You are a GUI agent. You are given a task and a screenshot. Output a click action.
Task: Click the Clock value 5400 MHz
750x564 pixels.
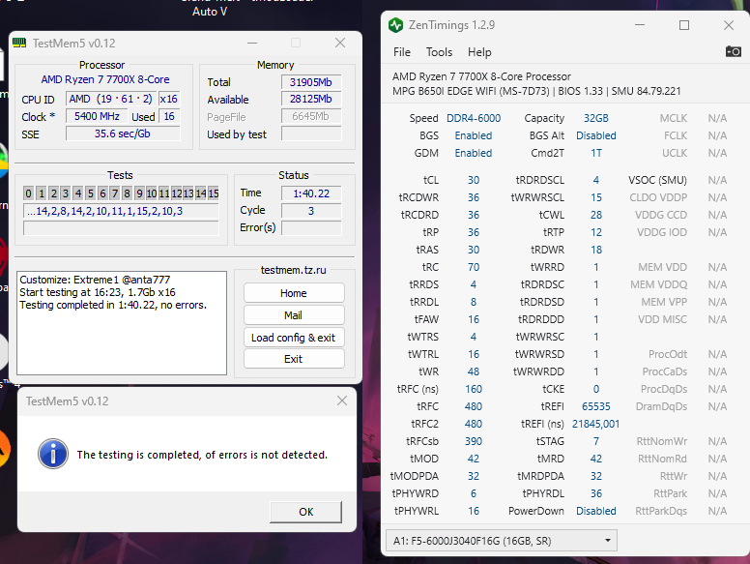(x=97, y=116)
